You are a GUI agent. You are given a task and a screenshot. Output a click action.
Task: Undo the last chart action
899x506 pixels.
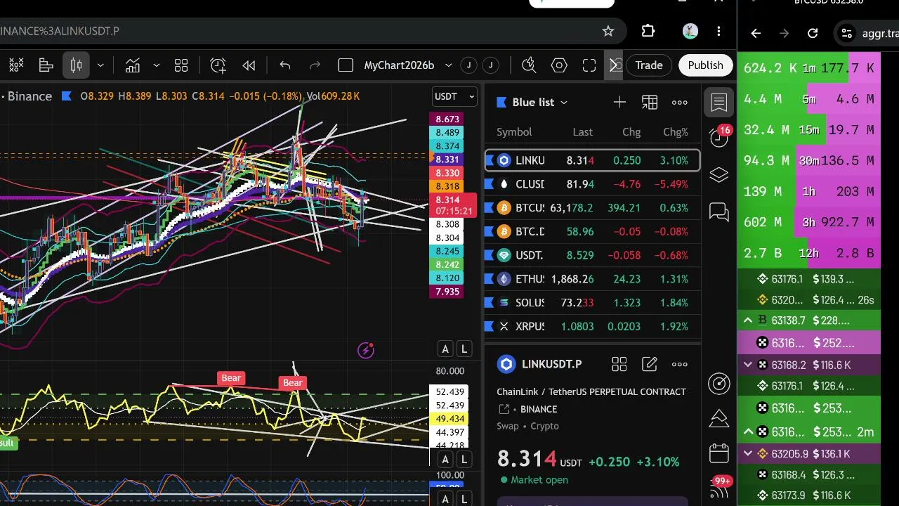pos(285,65)
